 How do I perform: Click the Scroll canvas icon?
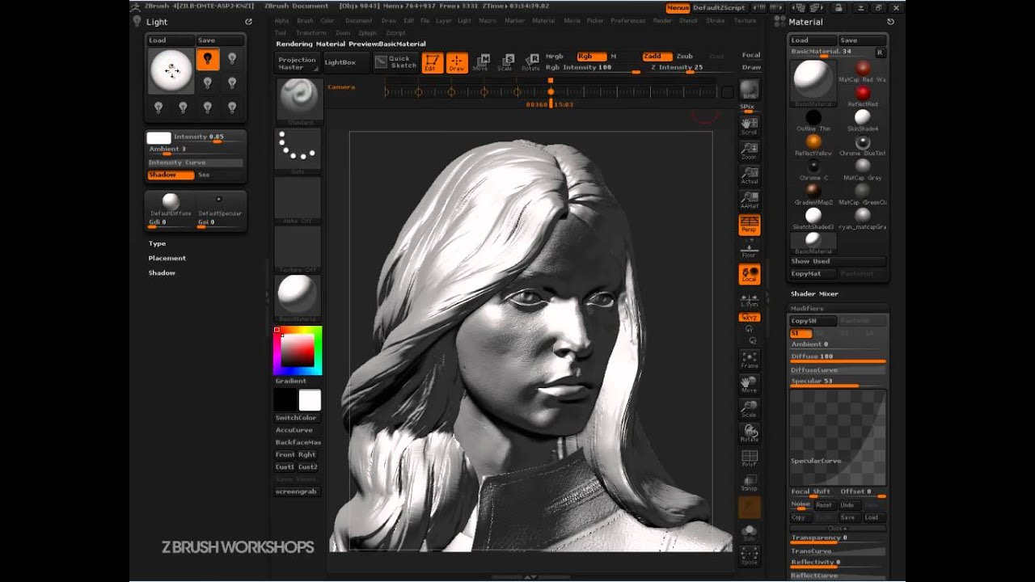pyautogui.click(x=750, y=126)
